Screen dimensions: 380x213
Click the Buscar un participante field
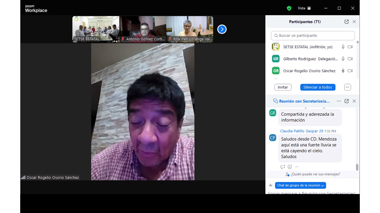coord(313,35)
